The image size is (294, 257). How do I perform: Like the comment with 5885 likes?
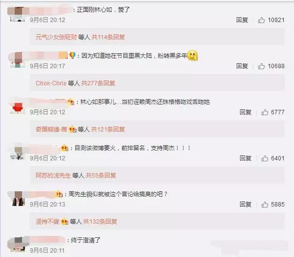(265, 205)
